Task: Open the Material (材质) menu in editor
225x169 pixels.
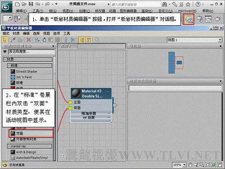Action: click(16, 33)
